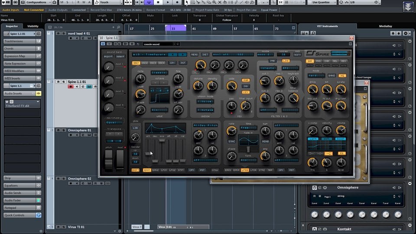Image resolution: width=416 pixels, height=234 pixels.
Task: Select the OSC2 tab in Spire
Action: click(145, 63)
